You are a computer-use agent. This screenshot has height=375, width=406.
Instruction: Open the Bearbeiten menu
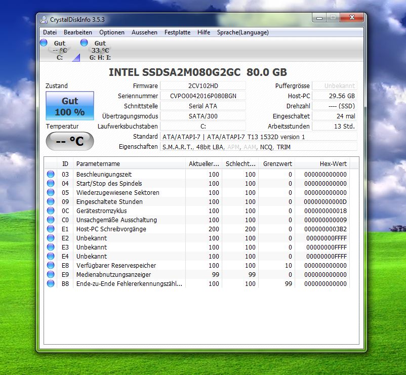coord(78,32)
